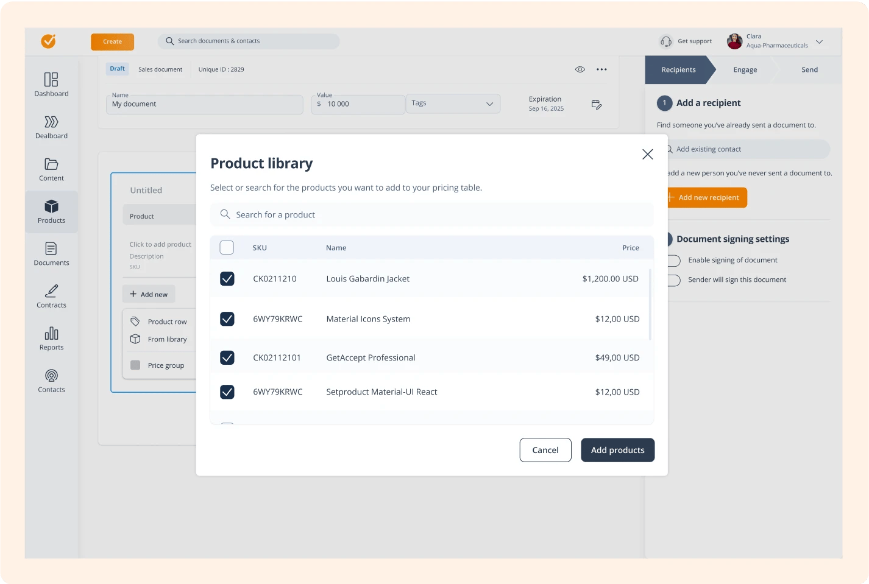This screenshot has height=584, width=869.
Task: Click SKU CK0211210 cell
Action: point(275,279)
